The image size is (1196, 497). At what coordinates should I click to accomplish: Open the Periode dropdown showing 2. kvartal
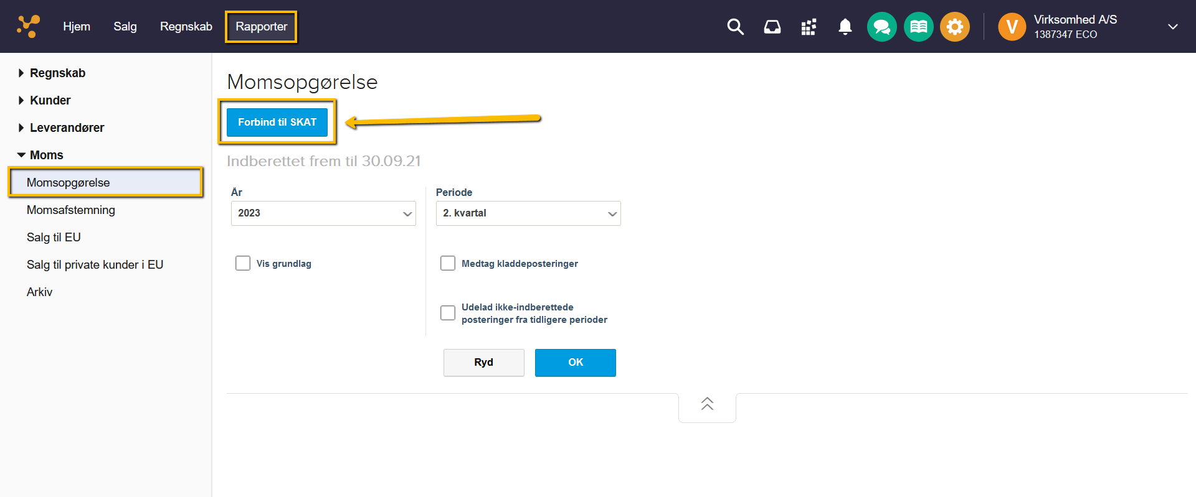(x=528, y=213)
